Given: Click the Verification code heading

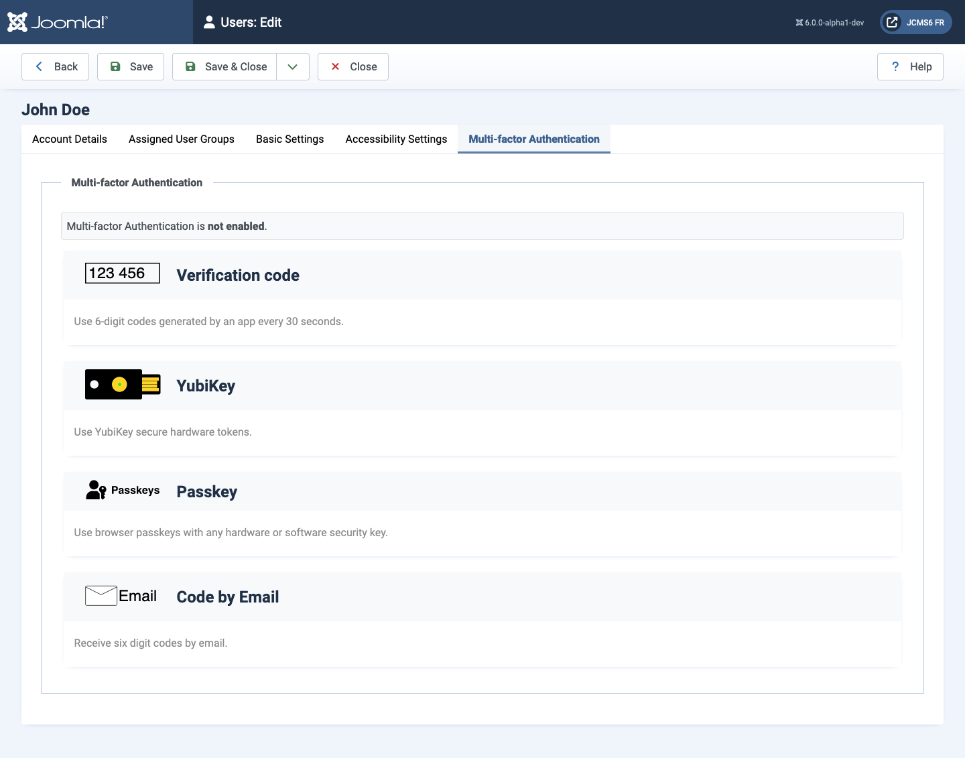Looking at the screenshot, I should [x=238, y=275].
